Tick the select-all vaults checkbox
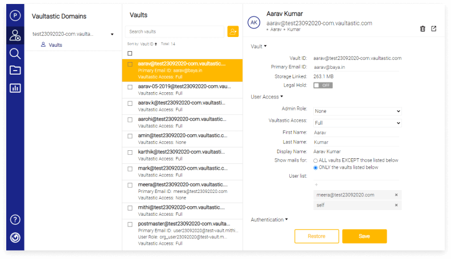Screen dimensions: 451x259 (130, 54)
